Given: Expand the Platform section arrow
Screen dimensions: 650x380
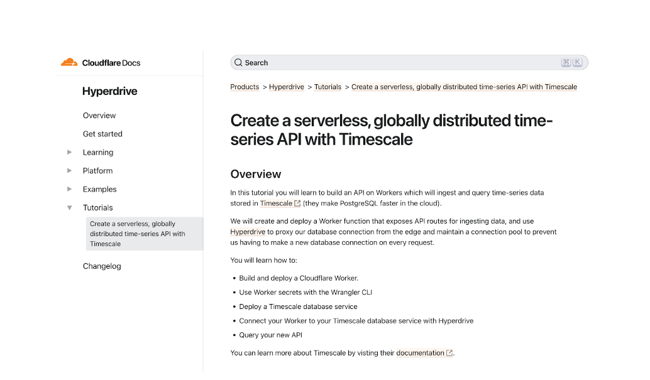Looking at the screenshot, I should 69,171.
